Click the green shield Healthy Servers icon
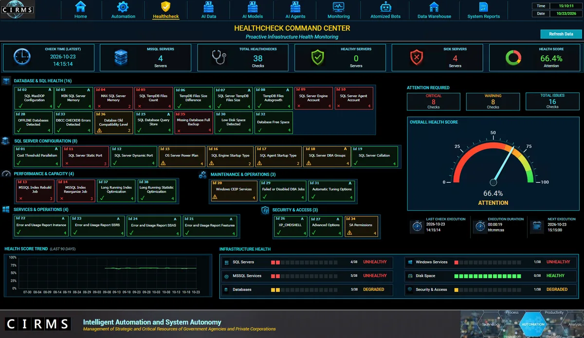 coord(318,57)
